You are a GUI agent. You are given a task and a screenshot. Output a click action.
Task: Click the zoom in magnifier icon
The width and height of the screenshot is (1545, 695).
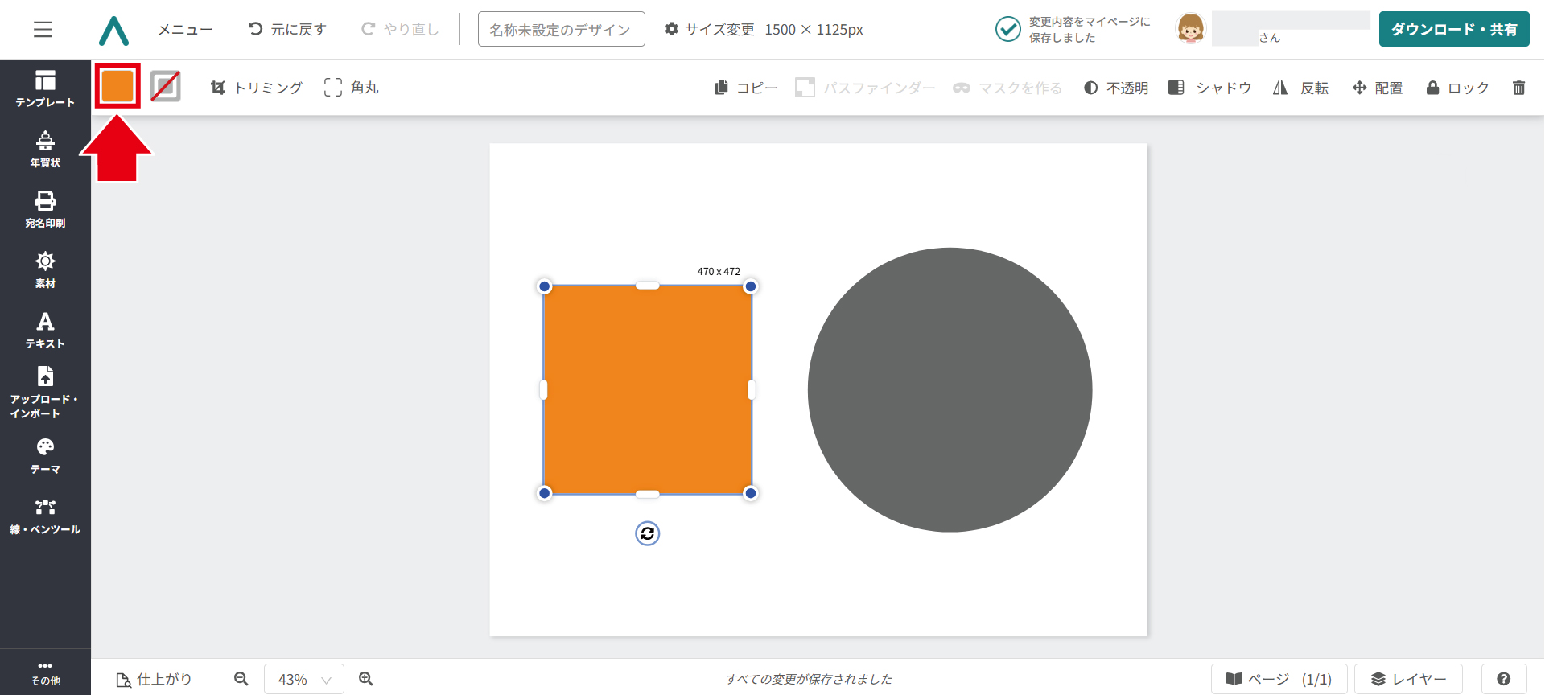tap(366, 679)
